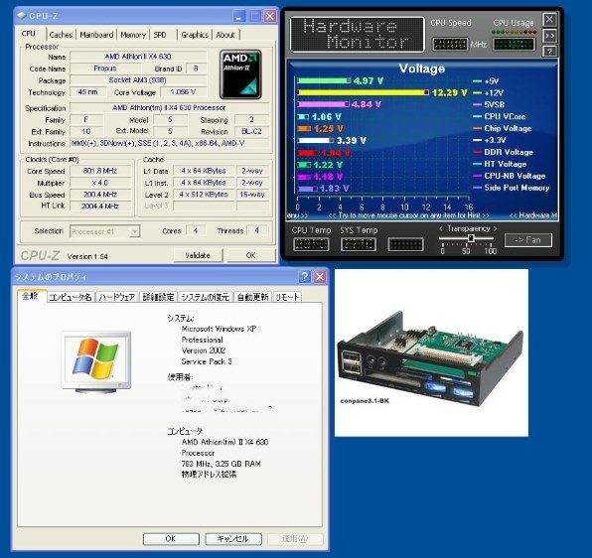The height and width of the screenshot is (558, 592).
Task: Click the キャンセル button
Action: click(x=233, y=538)
